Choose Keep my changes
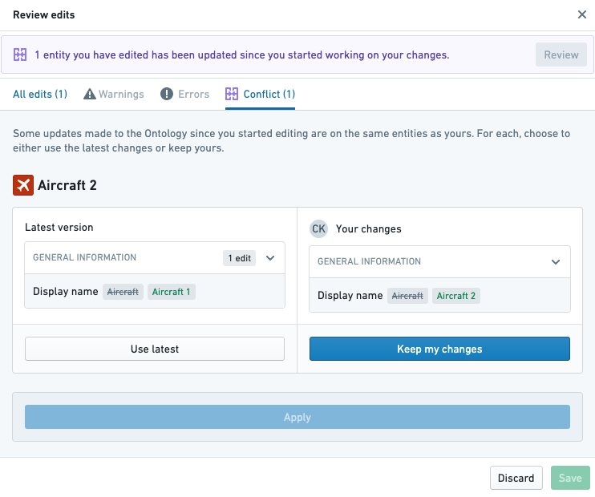The width and height of the screenshot is (595, 497). [x=439, y=349]
